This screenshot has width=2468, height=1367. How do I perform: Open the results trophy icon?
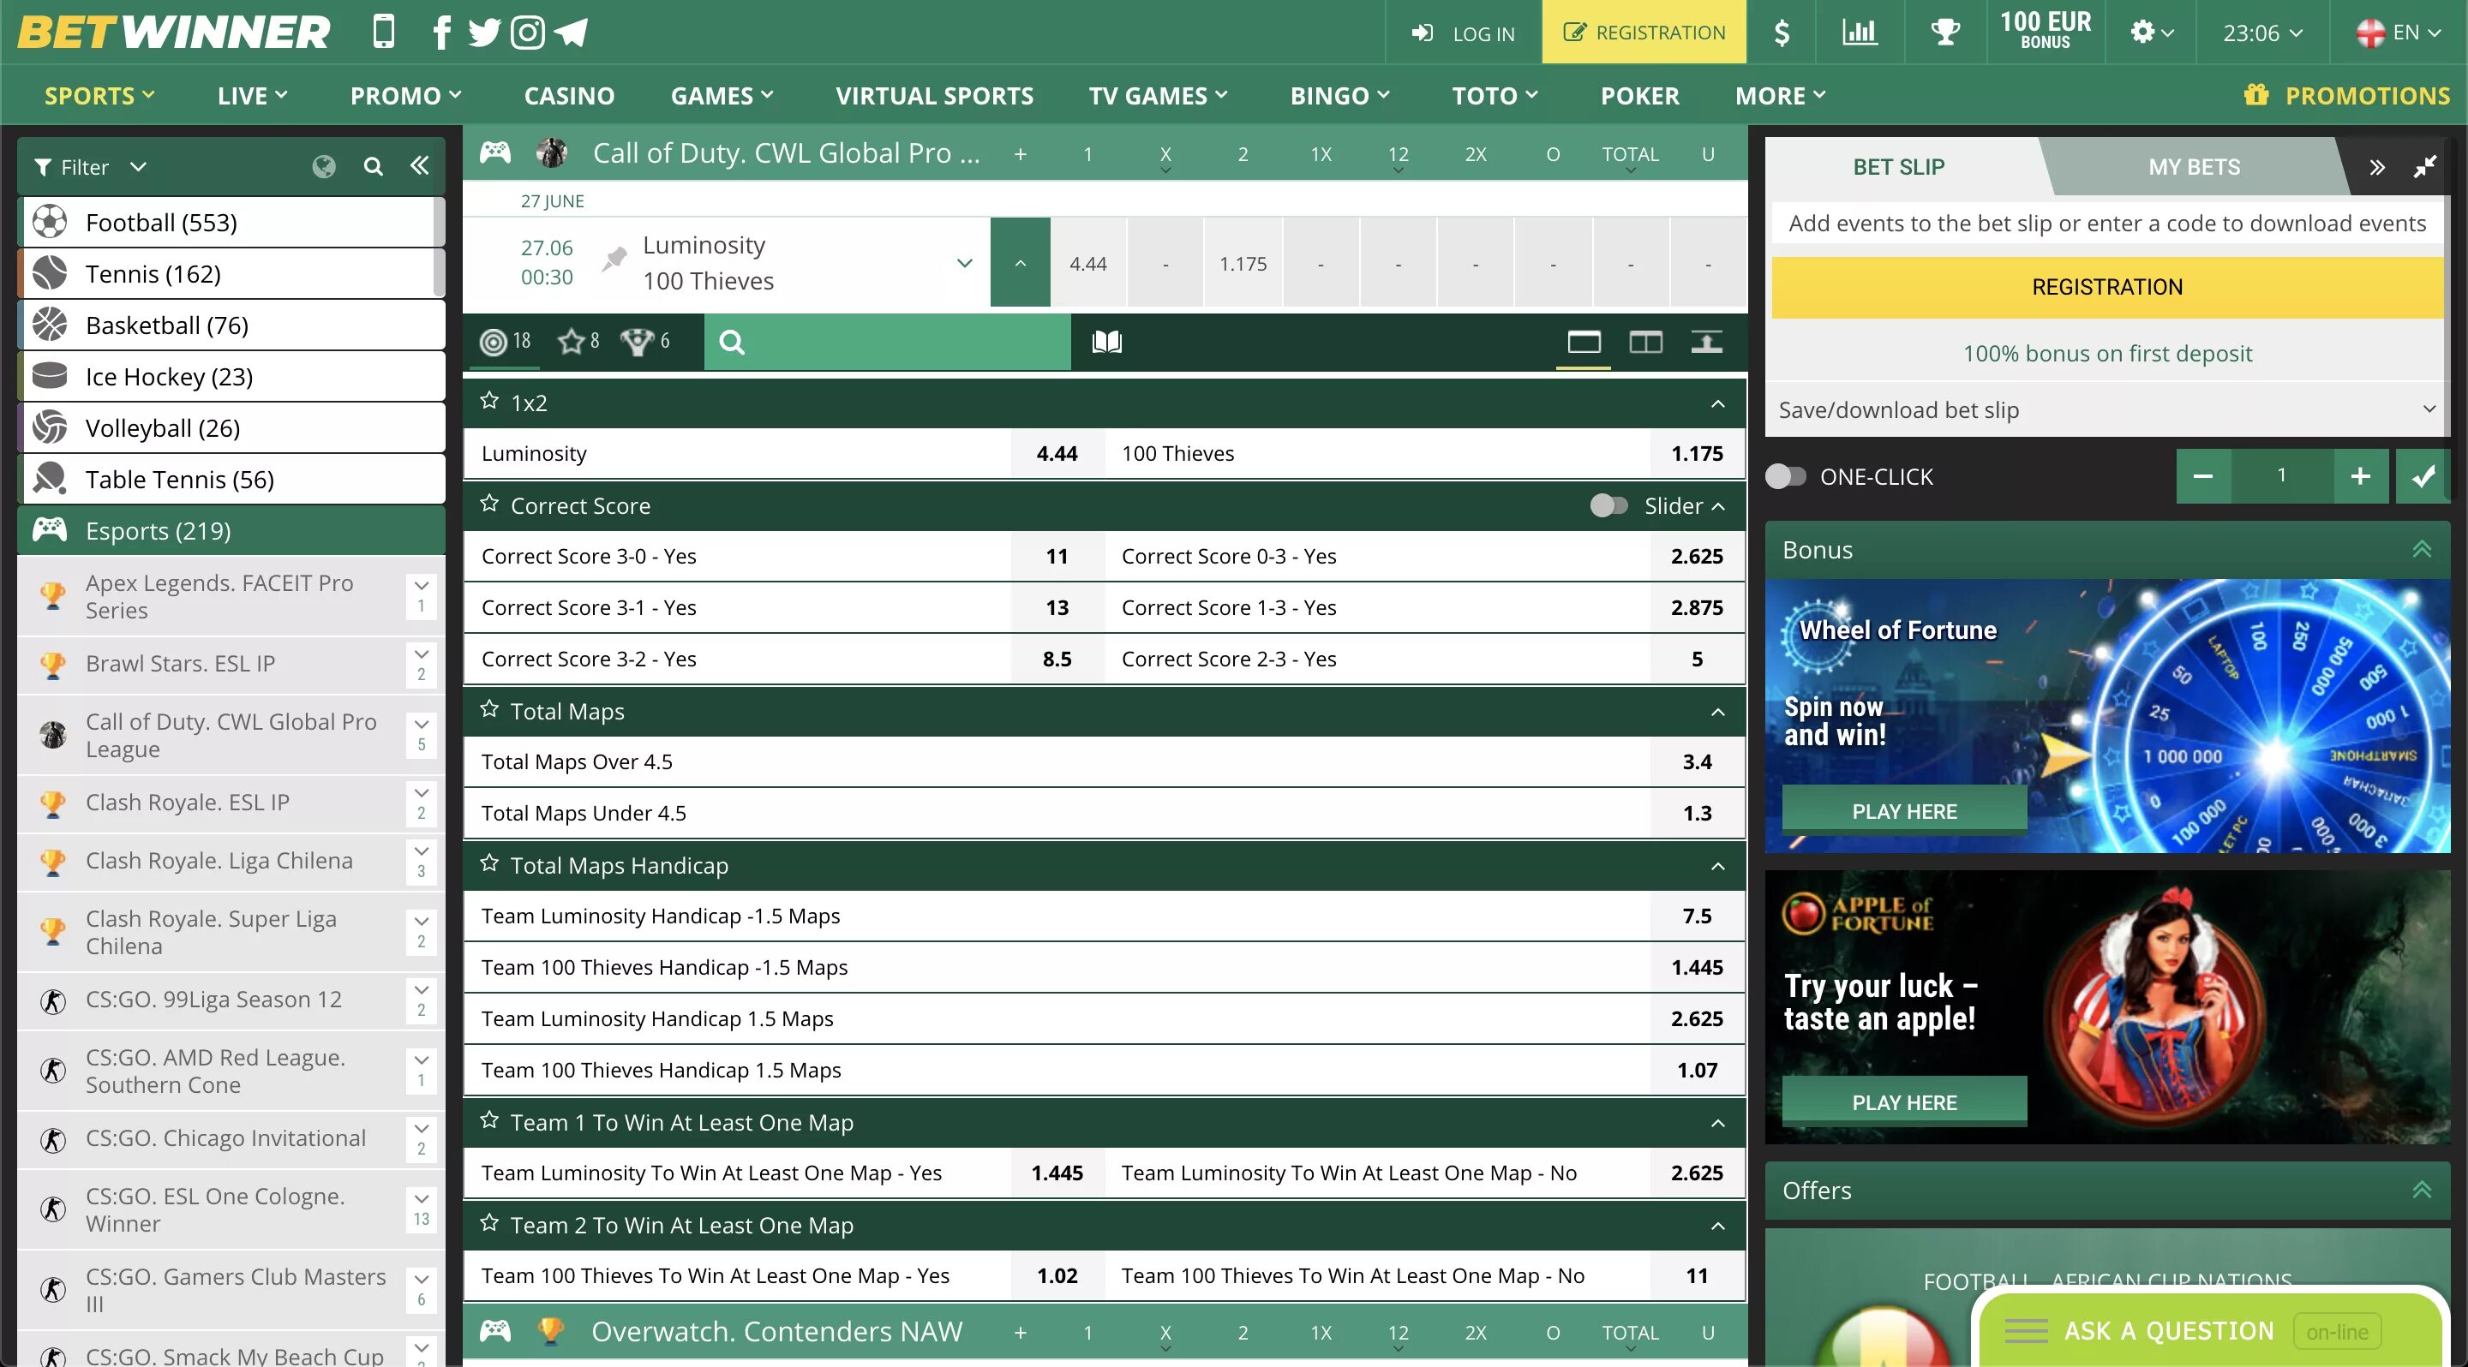(x=1945, y=33)
